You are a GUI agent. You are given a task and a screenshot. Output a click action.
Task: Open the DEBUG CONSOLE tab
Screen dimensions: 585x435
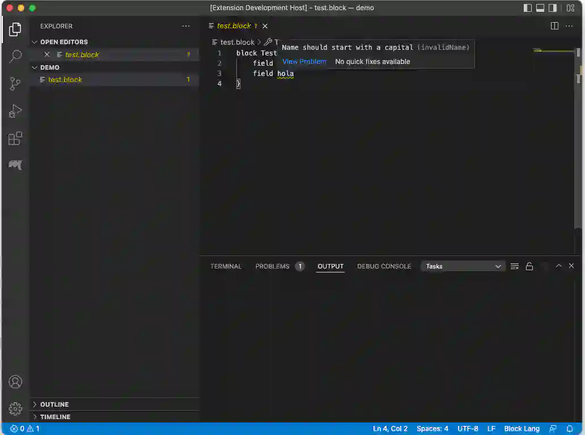click(x=384, y=266)
